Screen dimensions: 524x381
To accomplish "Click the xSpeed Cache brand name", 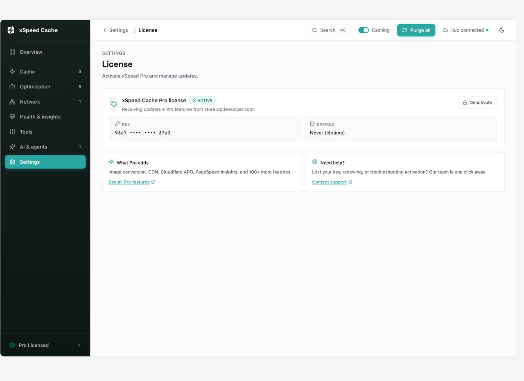I will tap(38, 30).
